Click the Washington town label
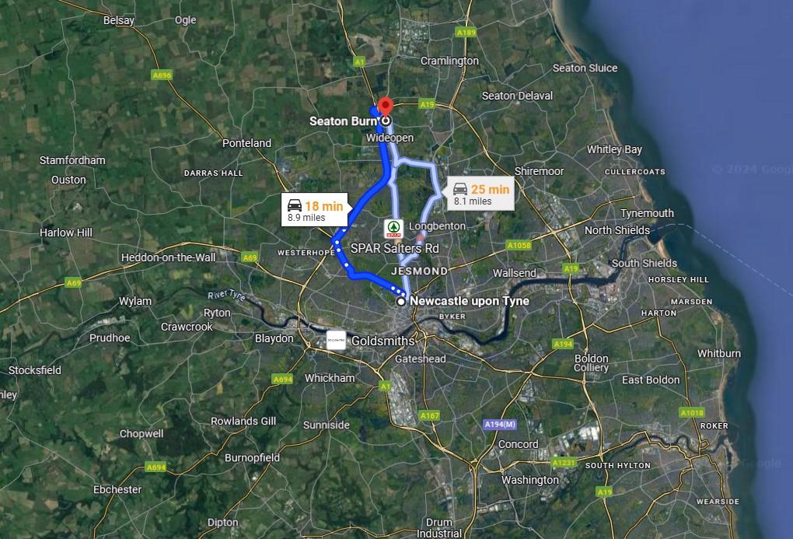793x539 pixels. pyautogui.click(x=530, y=480)
